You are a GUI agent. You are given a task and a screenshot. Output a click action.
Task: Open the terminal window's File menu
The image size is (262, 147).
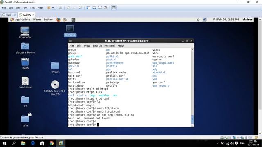click(x=72, y=45)
